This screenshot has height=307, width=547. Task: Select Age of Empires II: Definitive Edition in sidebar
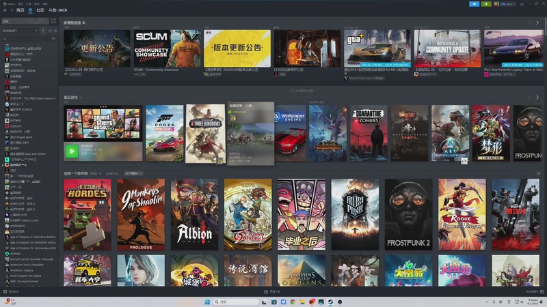point(30,237)
